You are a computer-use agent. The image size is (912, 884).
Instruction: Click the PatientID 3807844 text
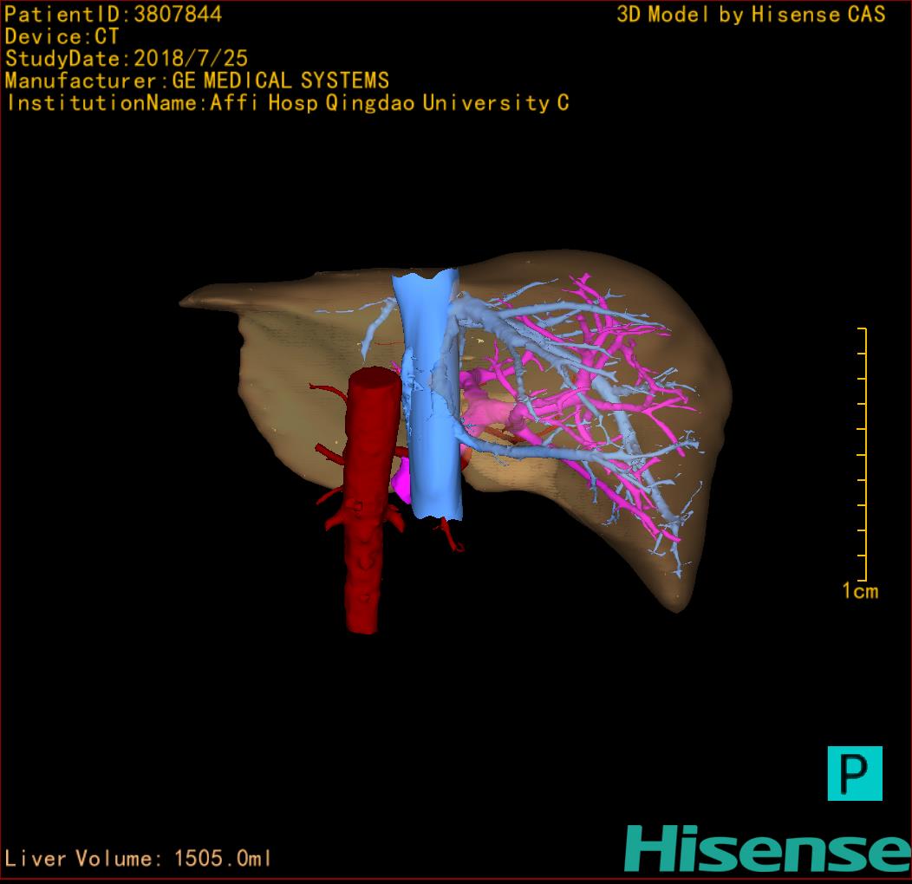click(114, 14)
